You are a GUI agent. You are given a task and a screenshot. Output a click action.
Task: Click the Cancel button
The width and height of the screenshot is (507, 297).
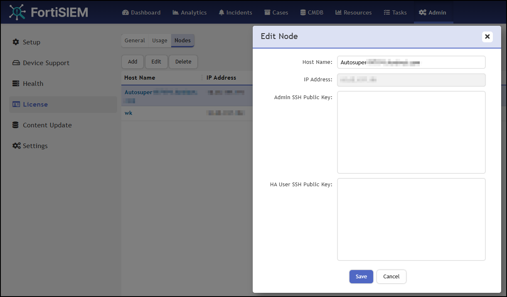(391, 277)
